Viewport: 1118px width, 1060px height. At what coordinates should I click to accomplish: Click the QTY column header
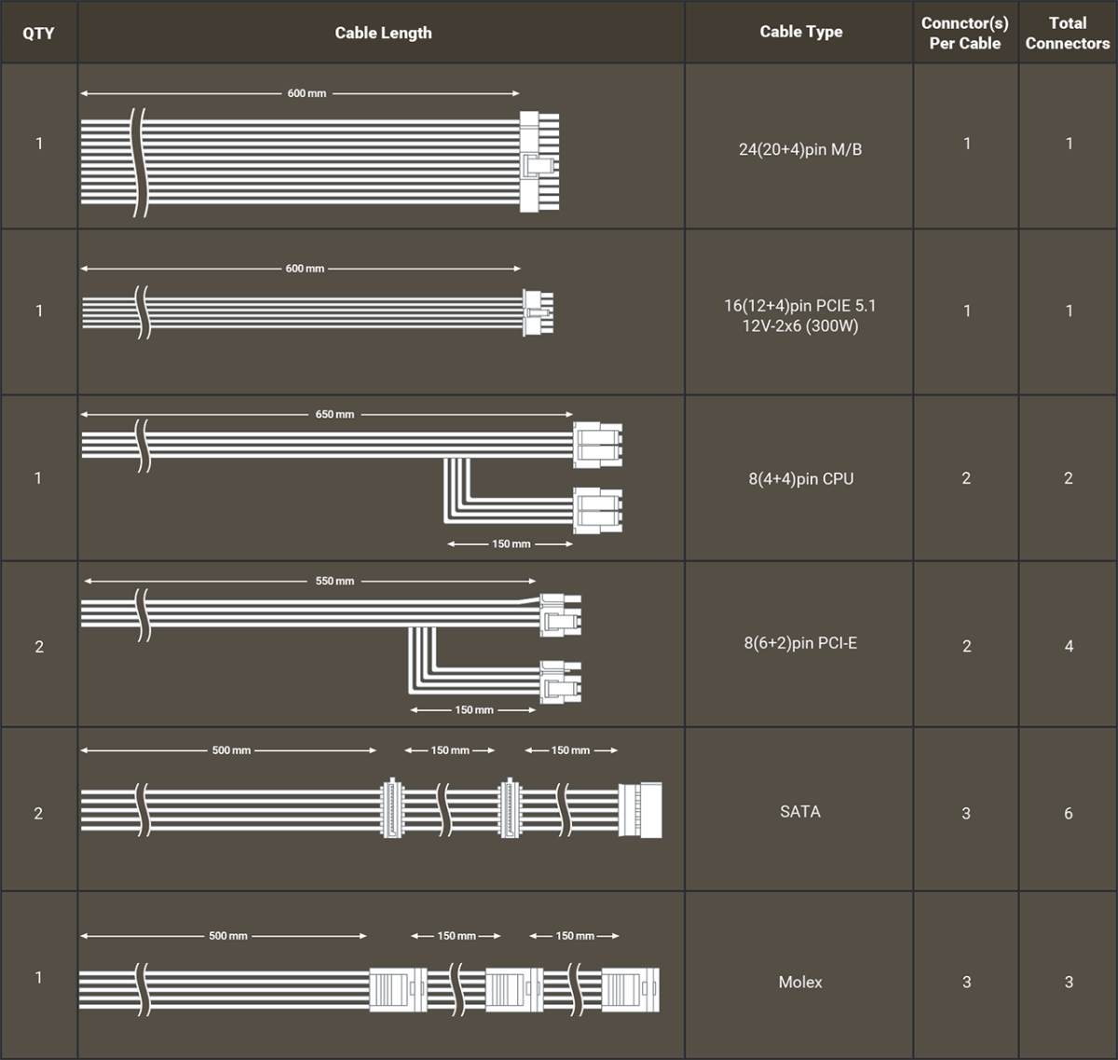click(38, 33)
